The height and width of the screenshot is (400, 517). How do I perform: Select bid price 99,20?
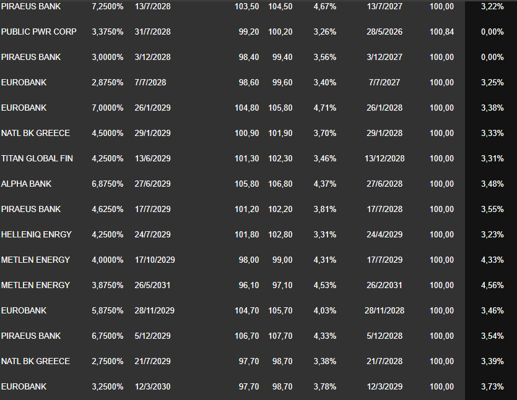(249, 32)
